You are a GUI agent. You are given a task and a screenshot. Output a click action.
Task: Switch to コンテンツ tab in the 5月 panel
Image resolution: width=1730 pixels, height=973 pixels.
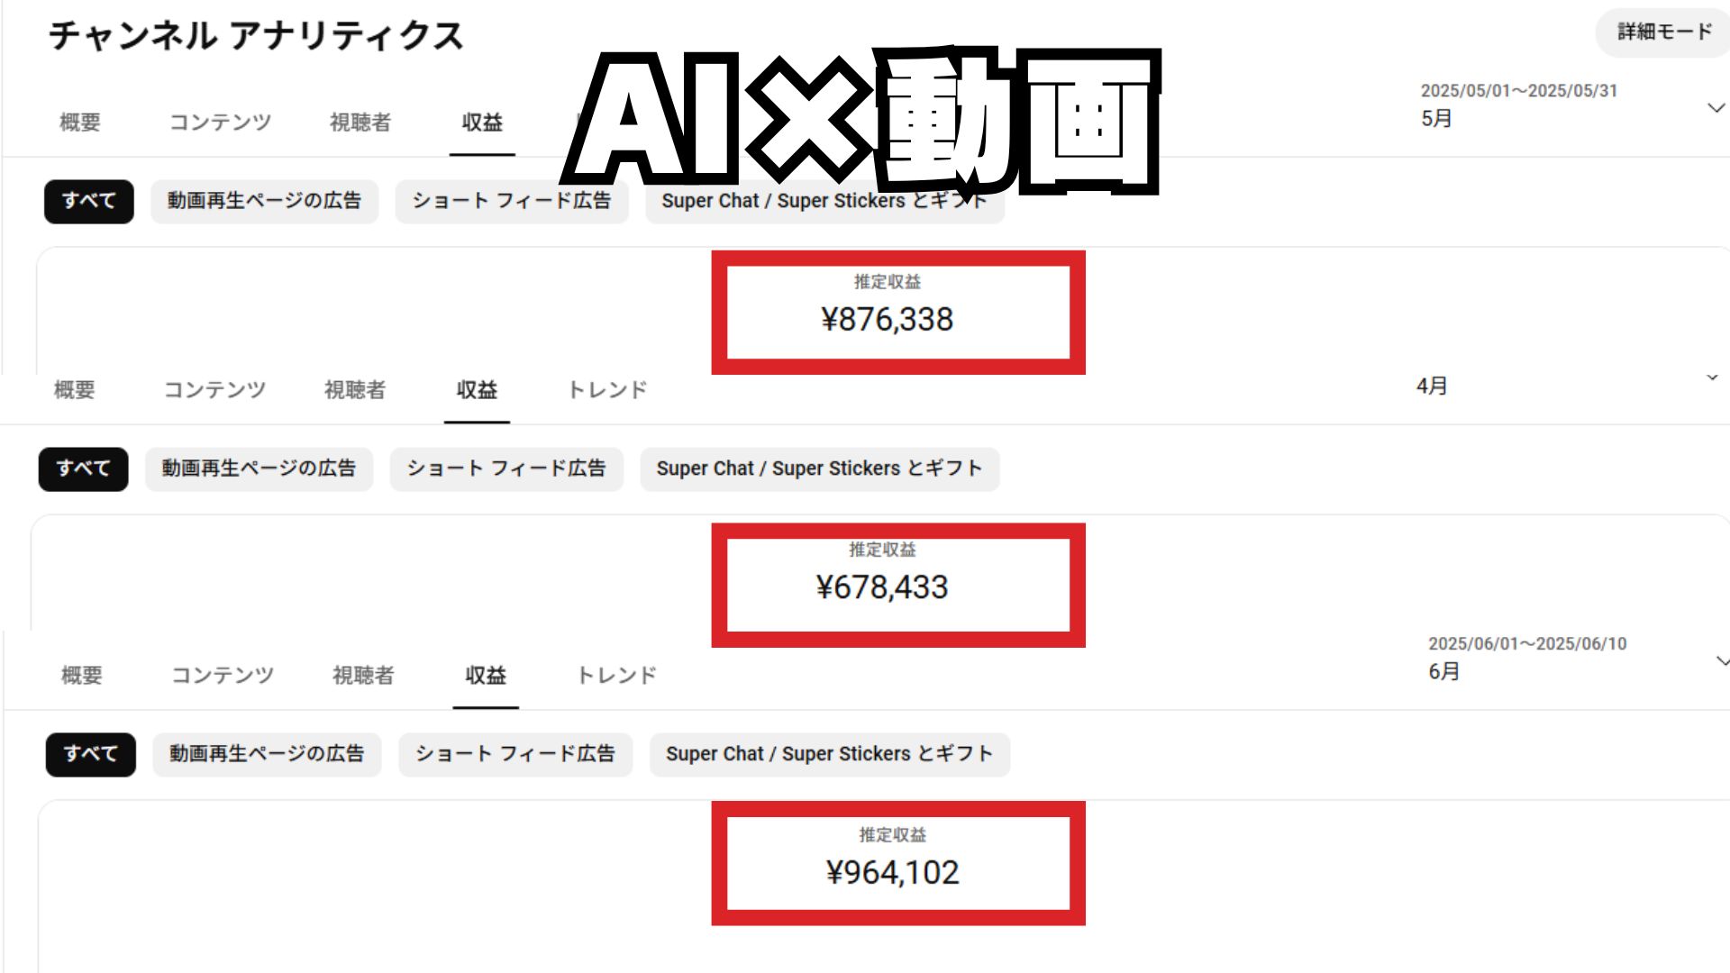(221, 123)
